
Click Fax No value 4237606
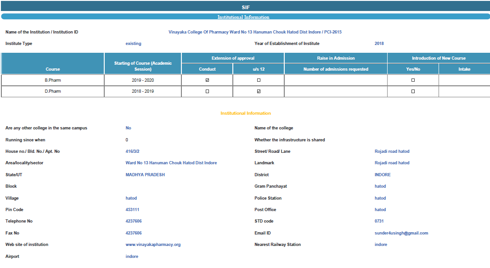[134, 233]
